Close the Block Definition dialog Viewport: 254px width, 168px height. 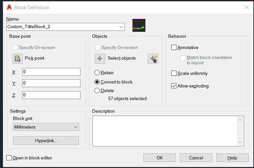(x=247, y=7)
